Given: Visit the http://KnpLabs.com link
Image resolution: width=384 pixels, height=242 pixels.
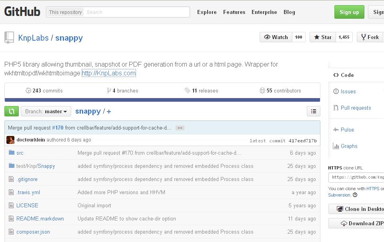Looking at the screenshot, I should pos(108,73).
